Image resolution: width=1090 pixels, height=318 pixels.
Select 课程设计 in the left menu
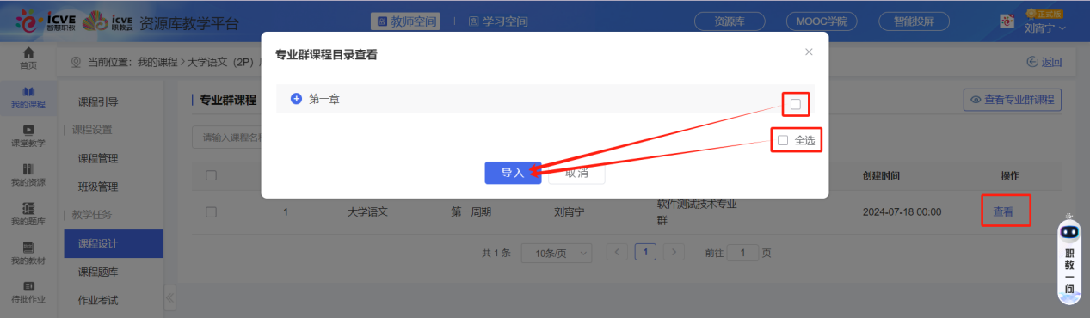(114, 244)
